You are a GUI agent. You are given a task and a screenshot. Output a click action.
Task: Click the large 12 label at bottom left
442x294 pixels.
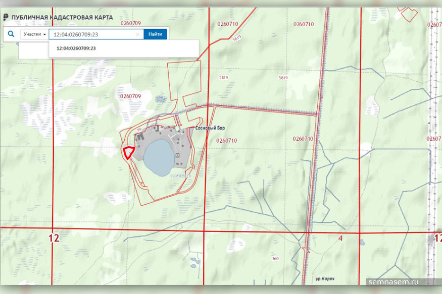click(55, 238)
